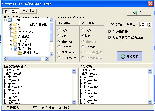This screenshot has height=111, width=155.
Task: Select 桌面 root in the tree
Action: [16, 20]
